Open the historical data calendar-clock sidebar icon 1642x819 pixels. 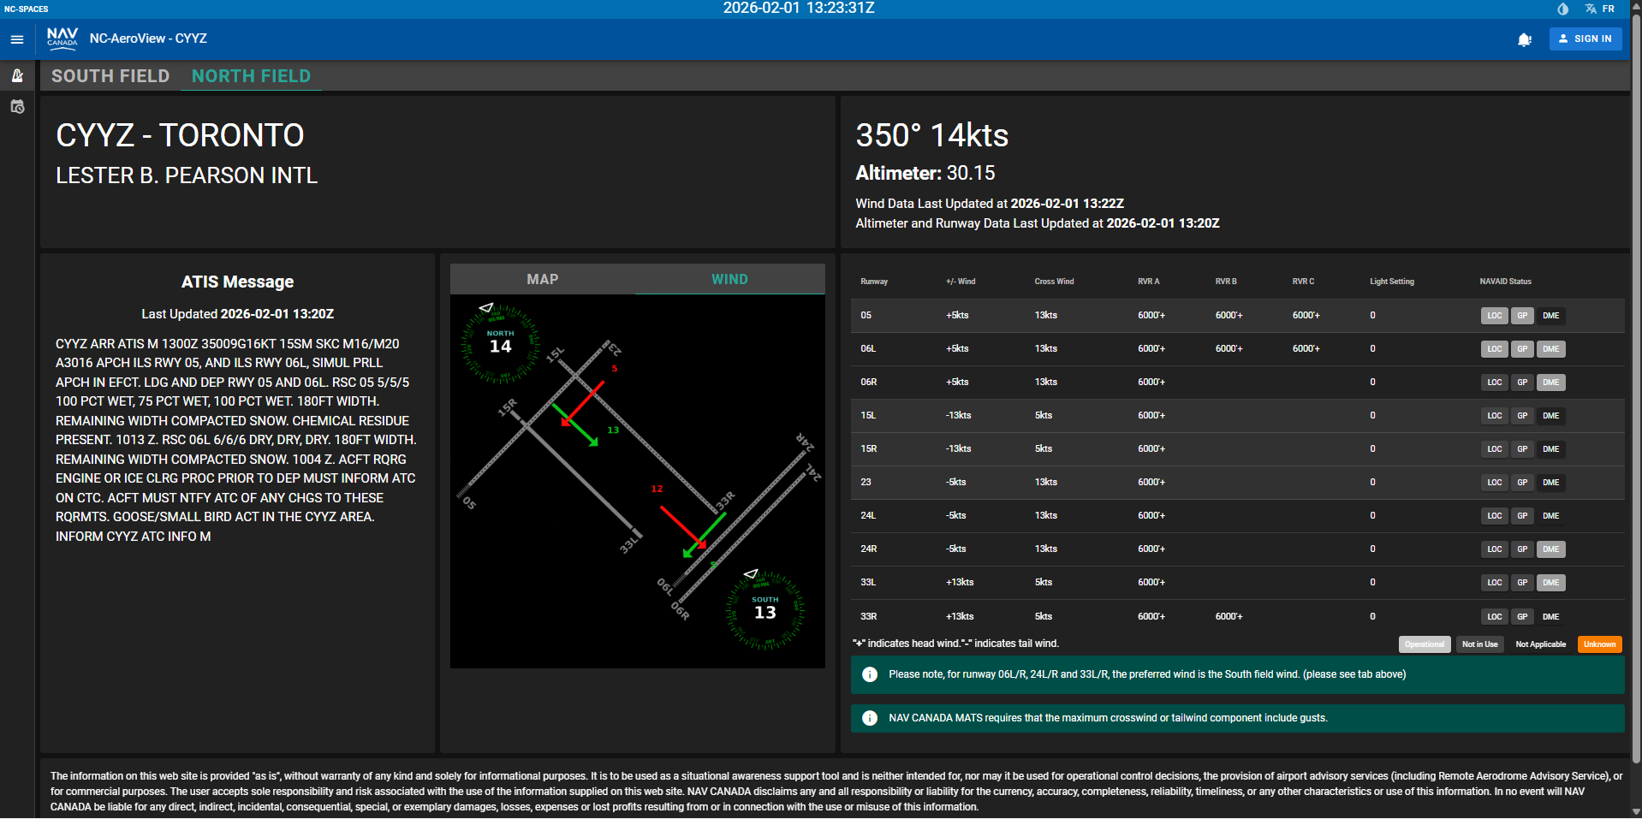(x=17, y=106)
